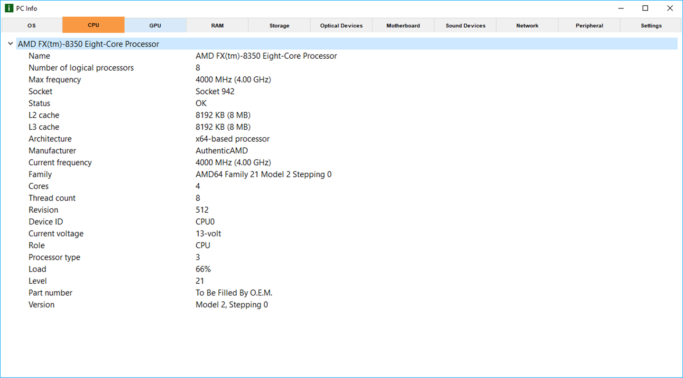View the Sound Devices tab
This screenshot has width=683, height=378.
[x=465, y=26]
